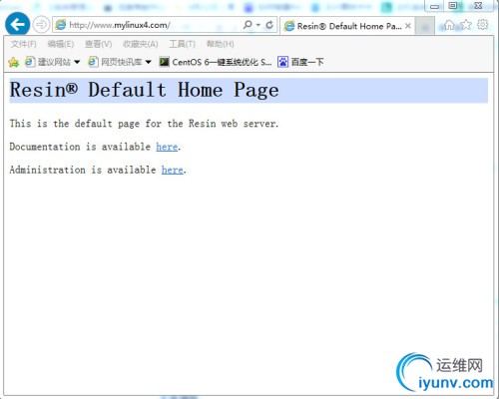Click the Baidu paw icon on the favorites bar

coord(282,62)
